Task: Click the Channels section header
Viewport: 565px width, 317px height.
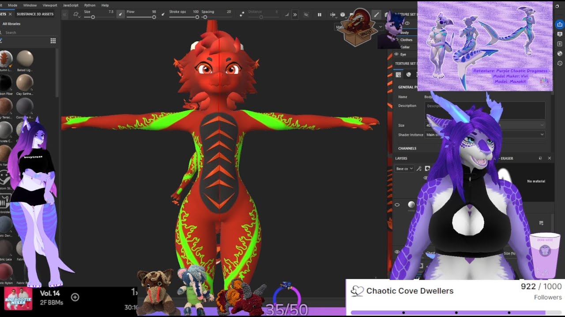Action: click(407, 148)
